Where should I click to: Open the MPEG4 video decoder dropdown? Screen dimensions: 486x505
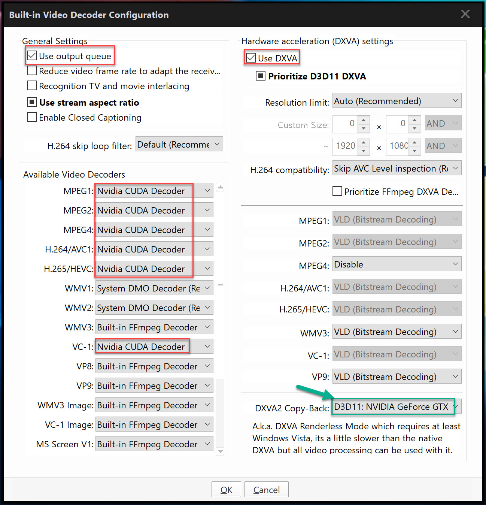click(x=154, y=230)
